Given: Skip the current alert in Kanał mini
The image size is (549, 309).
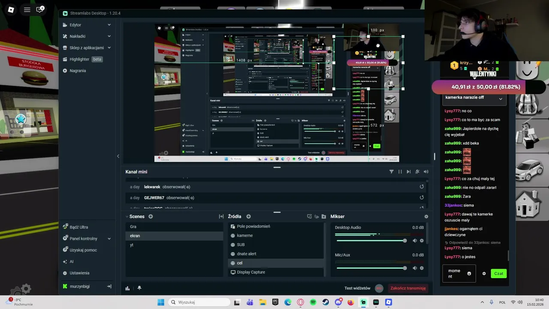Looking at the screenshot, I should coord(409,172).
